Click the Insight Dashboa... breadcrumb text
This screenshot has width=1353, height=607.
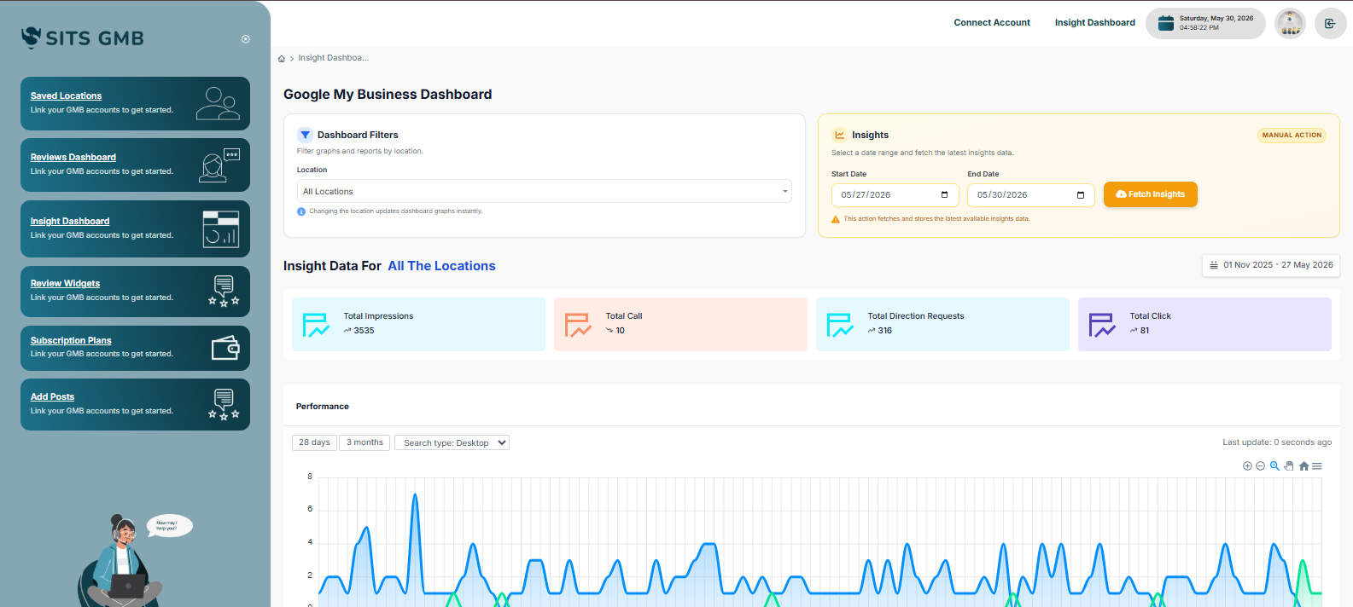[x=333, y=58]
